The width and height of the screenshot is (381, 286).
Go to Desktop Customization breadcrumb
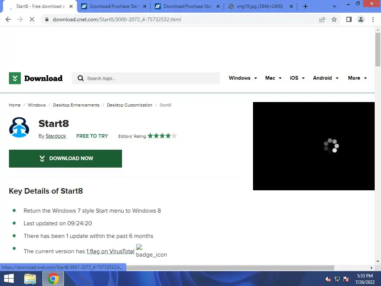[129, 105]
